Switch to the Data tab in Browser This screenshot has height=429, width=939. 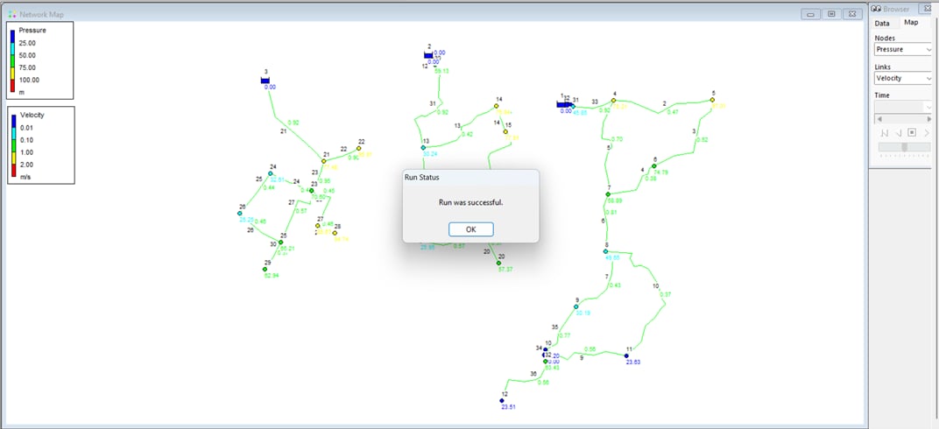click(881, 24)
